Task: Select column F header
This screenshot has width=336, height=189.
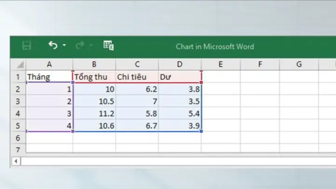Action: coord(260,64)
